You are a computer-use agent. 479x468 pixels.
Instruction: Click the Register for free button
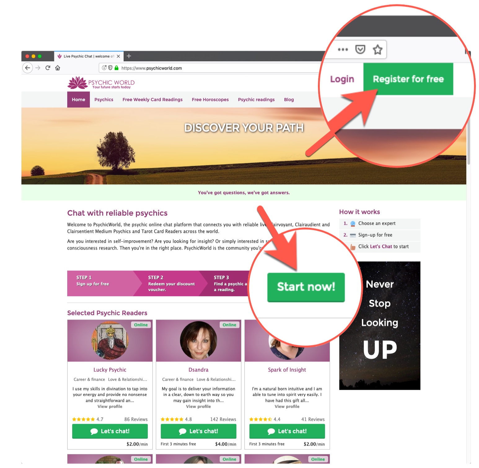[408, 79]
